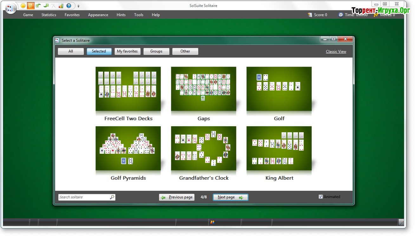Click the magnifier icon in search box

[x=112, y=197]
